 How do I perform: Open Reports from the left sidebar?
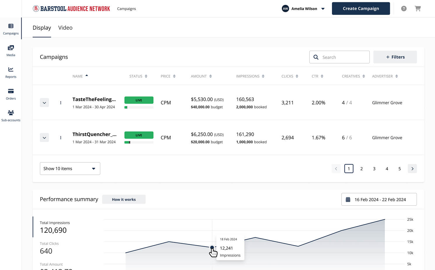click(x=11, y=72)
